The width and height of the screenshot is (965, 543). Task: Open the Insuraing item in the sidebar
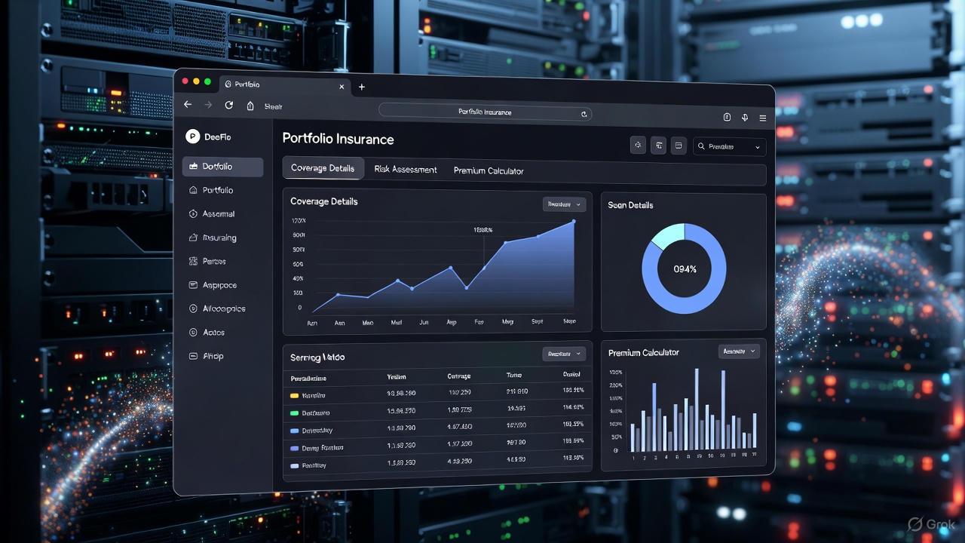point(213,238)
